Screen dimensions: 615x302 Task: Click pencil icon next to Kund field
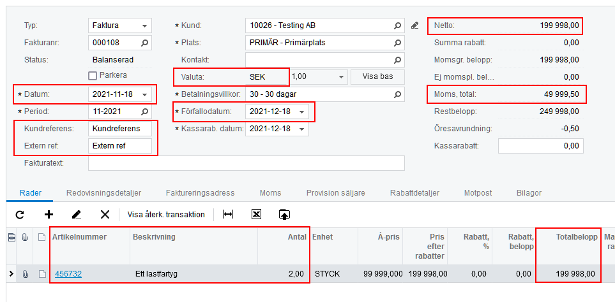tap(415, 25)
